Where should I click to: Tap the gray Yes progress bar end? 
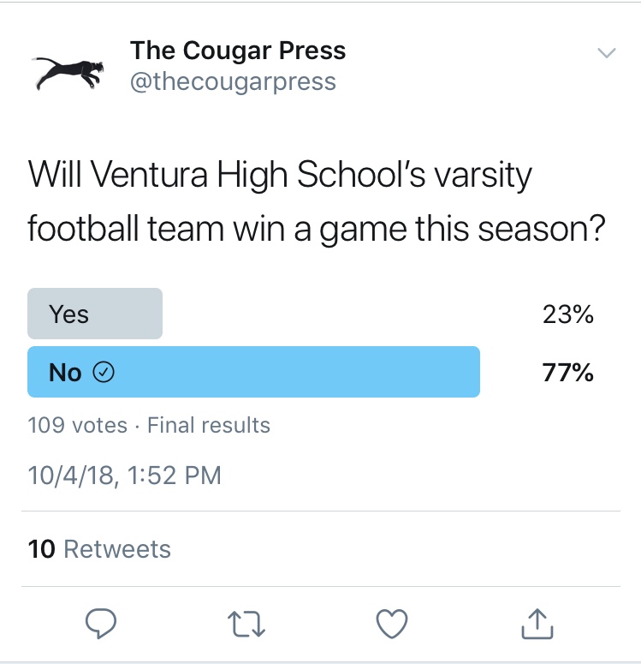[x=157, y=314]
